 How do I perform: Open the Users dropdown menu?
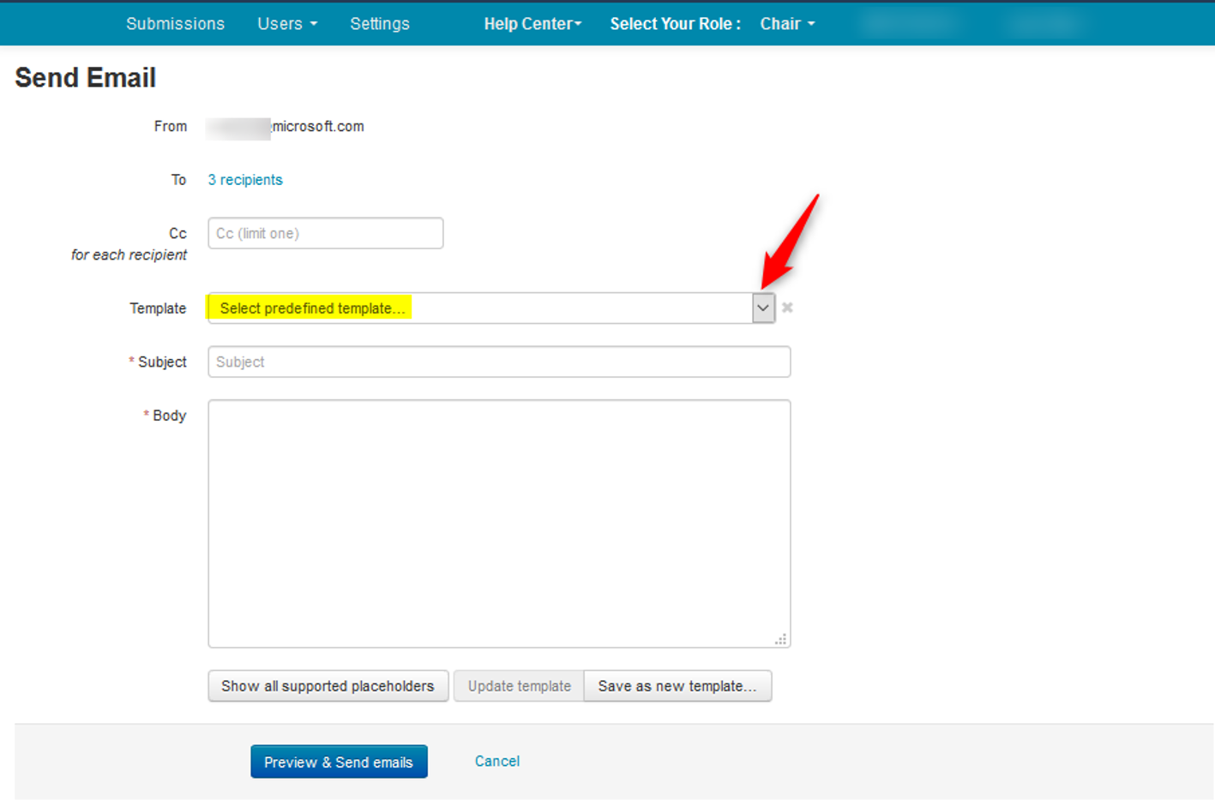[x=287, y=24]
